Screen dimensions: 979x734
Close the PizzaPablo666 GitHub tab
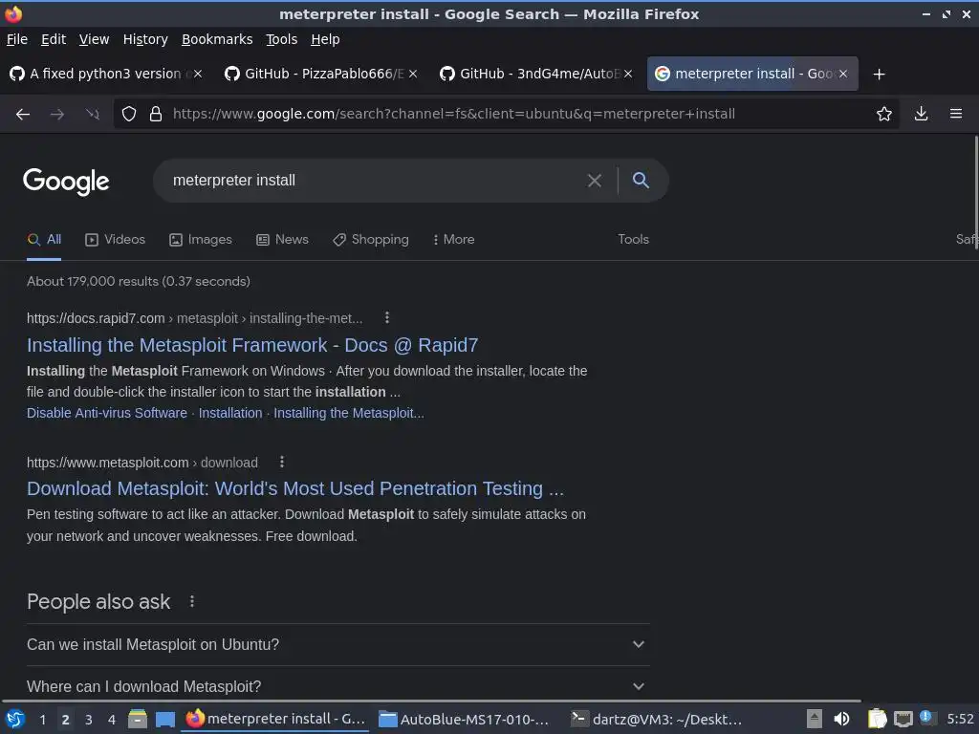tap(413, 74)
